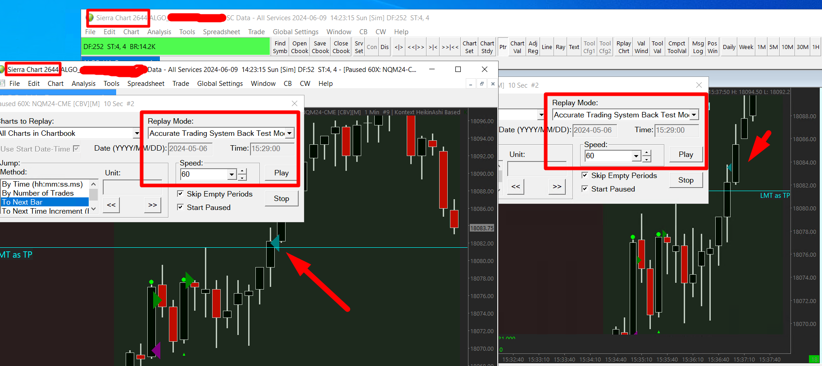
Task: Select To Next Time Increment jump method
Action: click(x=45, y=211)
